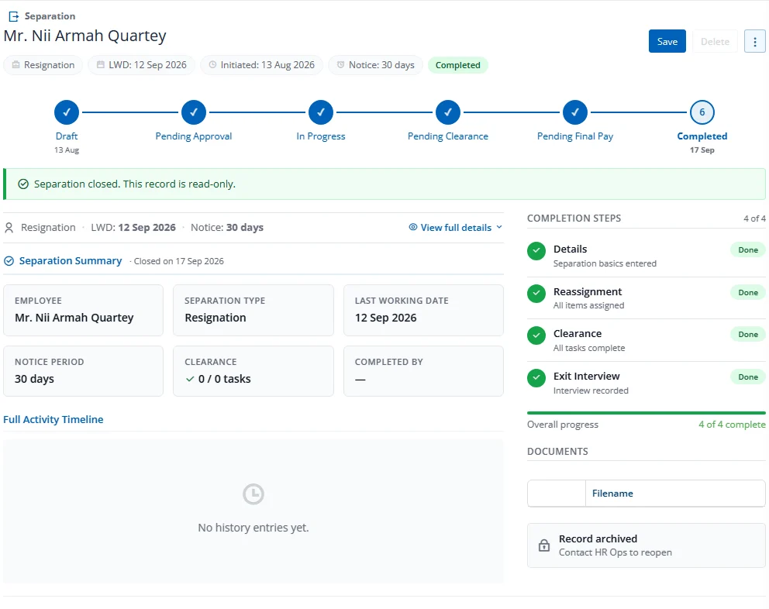The image size is (769, 609).
Task: Click the Separation exit icon in header
Action: tap(14, 16)
